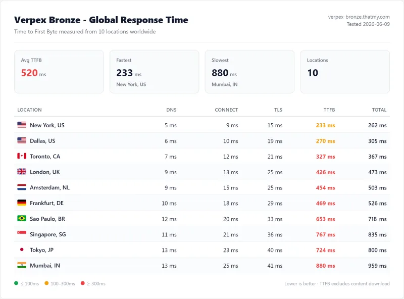404x299 pixels.
Task: Open the Locations 10 card
Action: (345, 72)
